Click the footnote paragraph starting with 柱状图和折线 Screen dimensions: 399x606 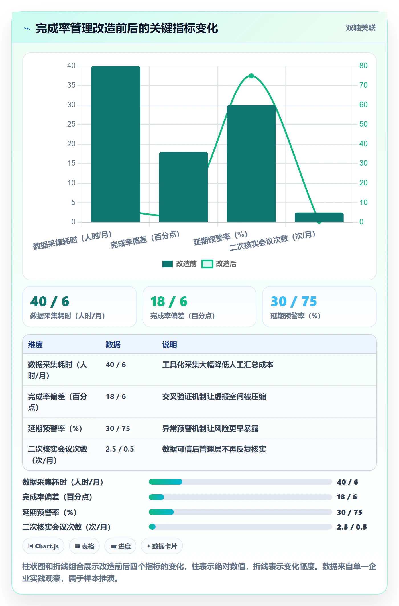(x=199, y=572)
